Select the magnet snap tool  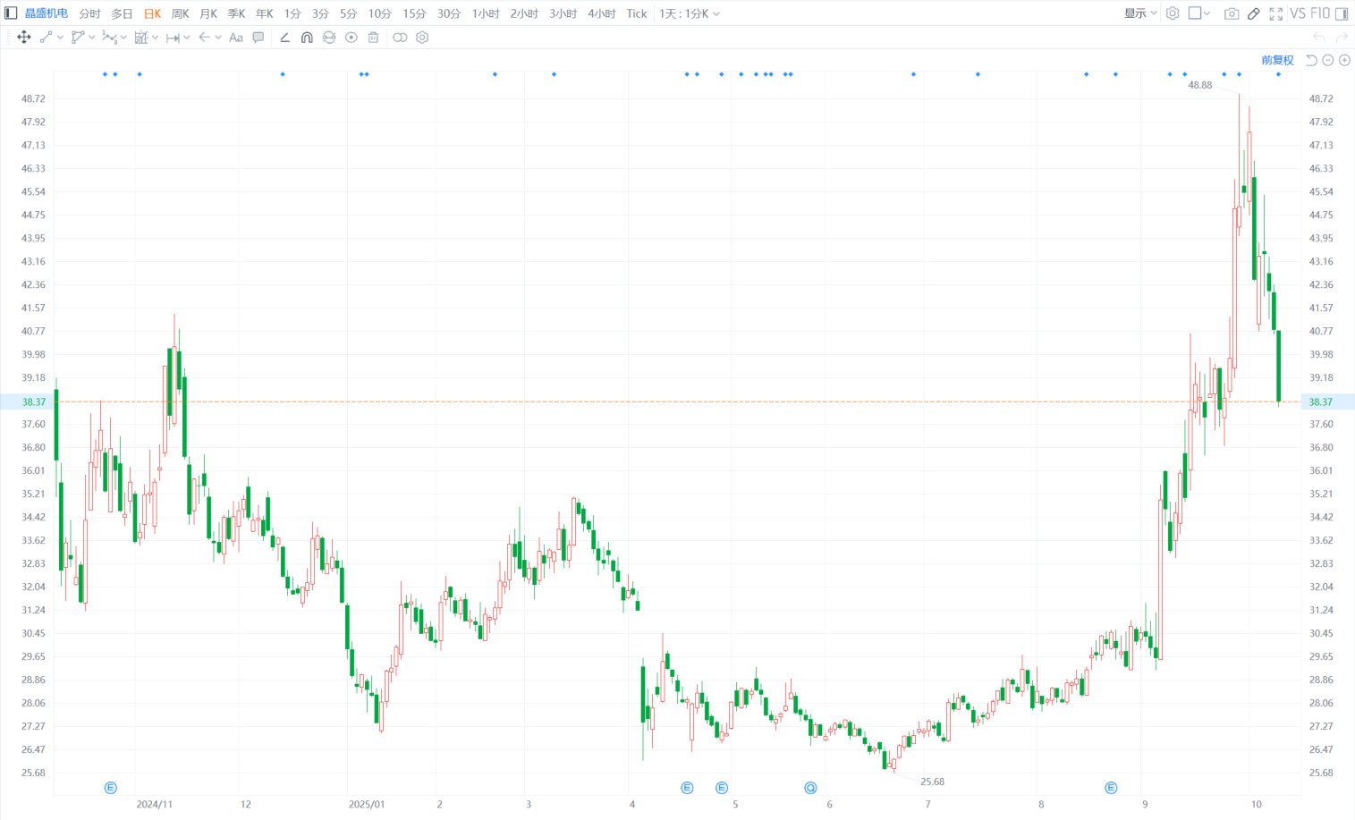307,38
